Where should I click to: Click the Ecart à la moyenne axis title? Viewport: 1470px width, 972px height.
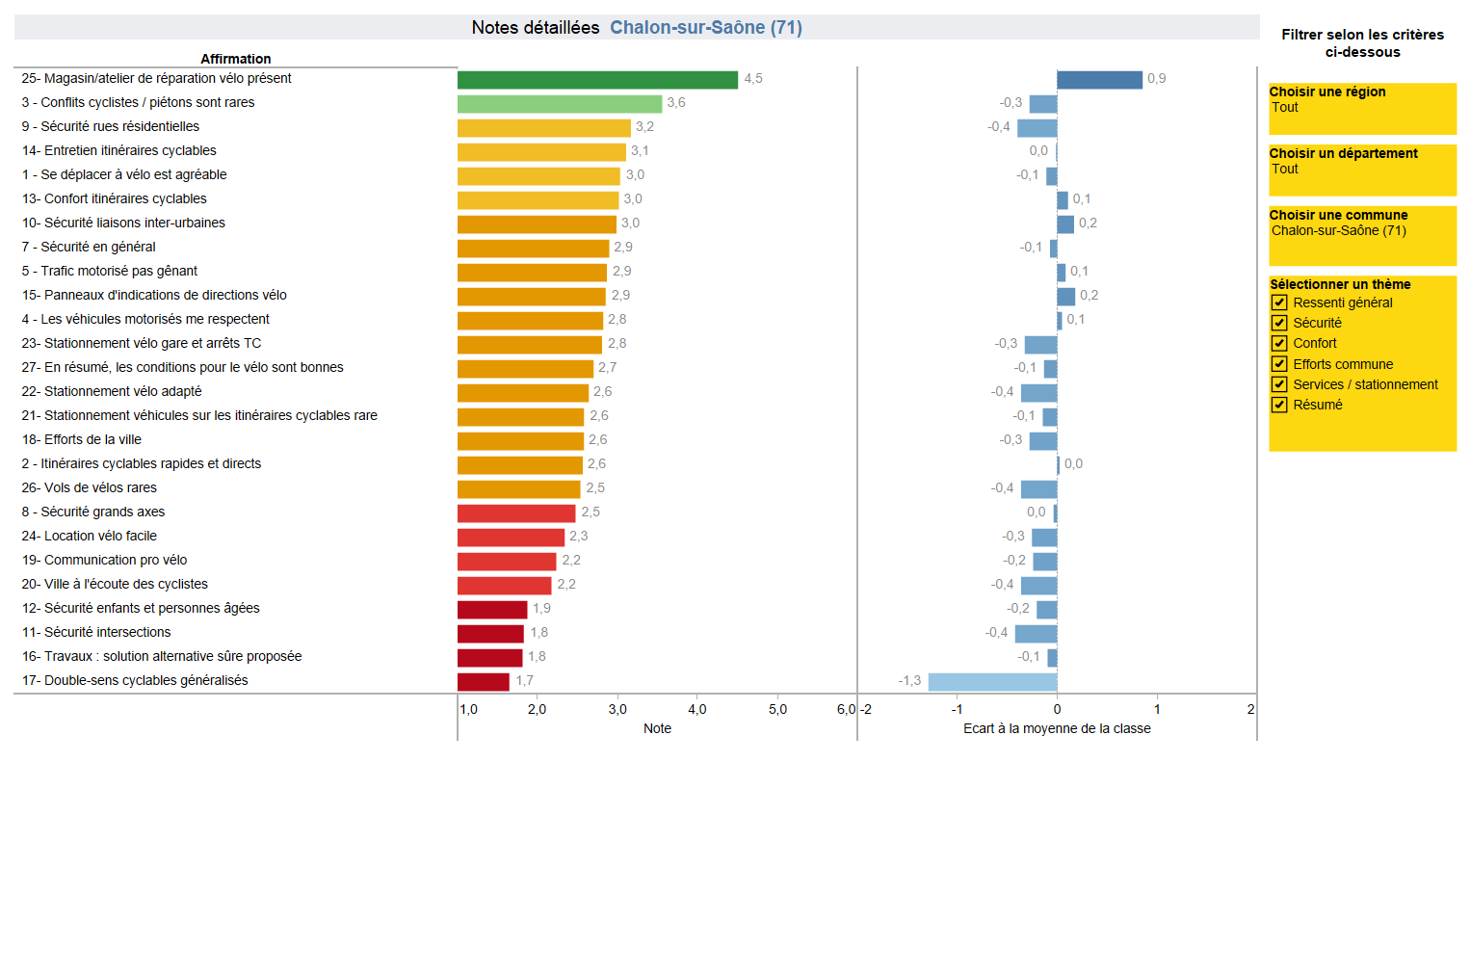click(x=1057, y=728)
